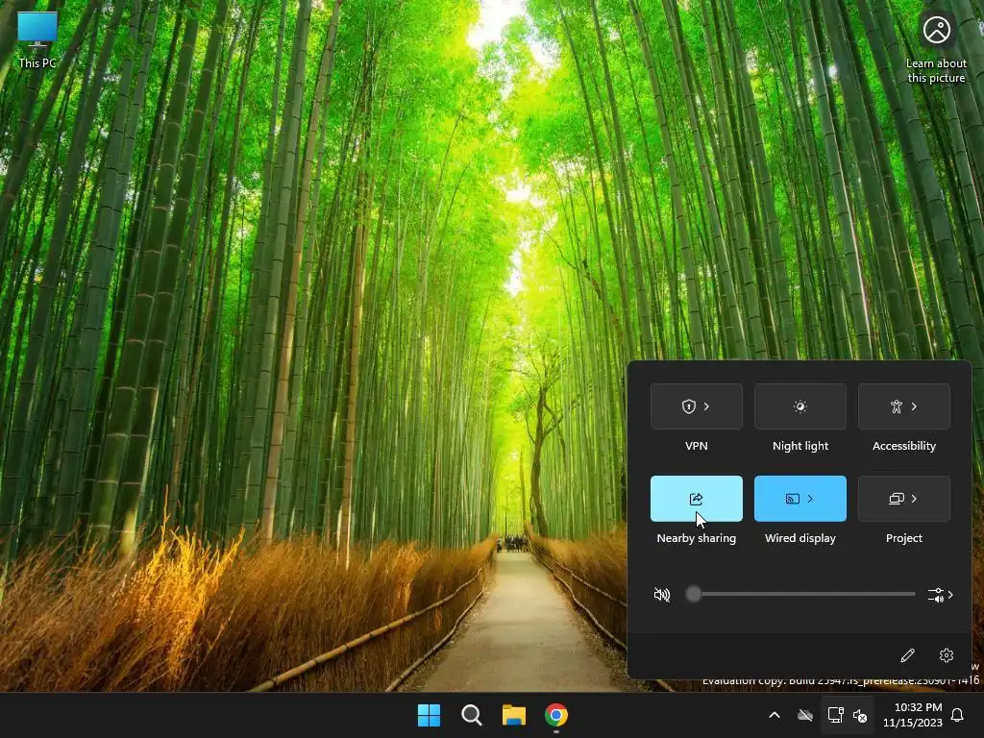Edit quick settings with pencil icon
The height and width of the screenshot is (738, 984).
tap(907, 655)
